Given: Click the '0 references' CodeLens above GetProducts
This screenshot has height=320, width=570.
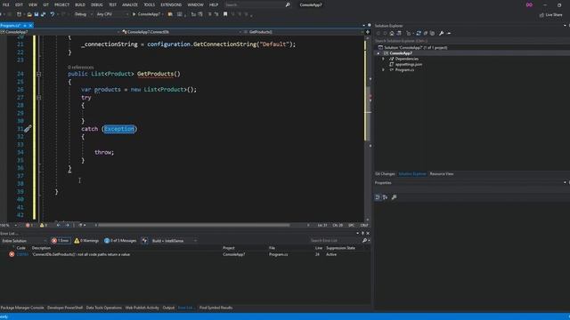Looking at the screenshot, I should (80, 68).
